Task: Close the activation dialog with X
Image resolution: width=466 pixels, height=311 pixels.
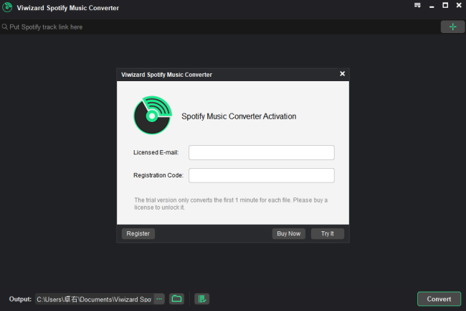Action: tap(343, 74)
